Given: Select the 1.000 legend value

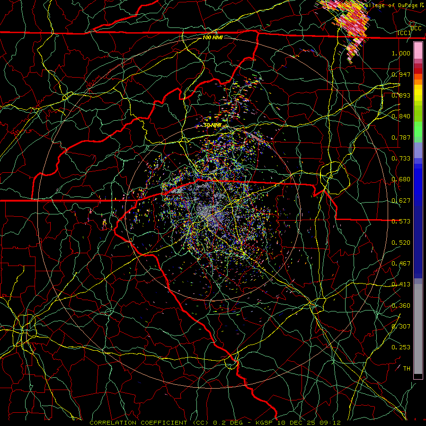Looking at the screenshot, I should pyautogui.click(x=401, y=53).
